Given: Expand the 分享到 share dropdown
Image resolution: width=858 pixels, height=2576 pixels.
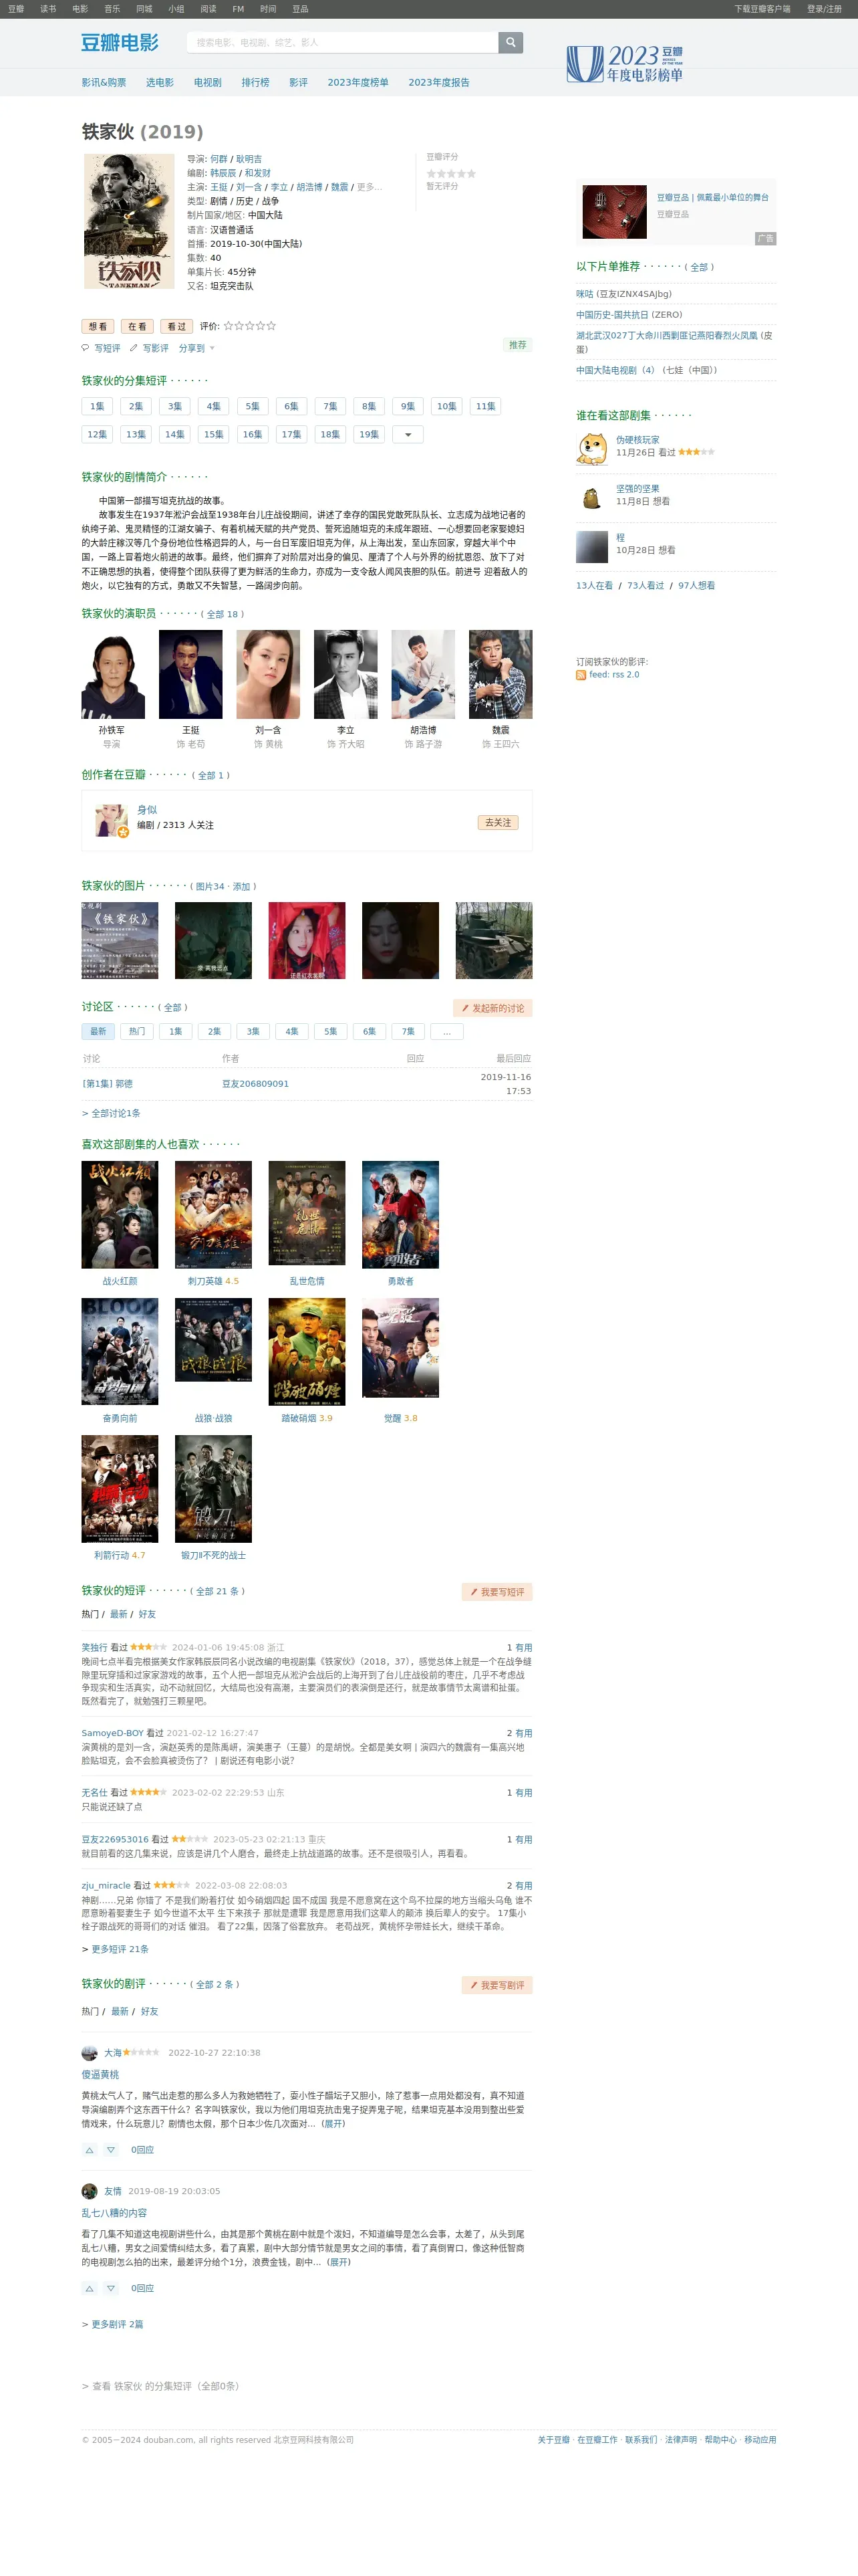Looking at the screenshot, I should pos(196,348).
